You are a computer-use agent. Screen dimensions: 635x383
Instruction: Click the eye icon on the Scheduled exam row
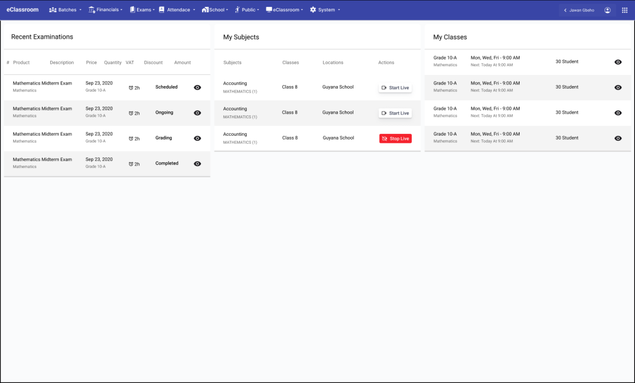pos(197,87)
